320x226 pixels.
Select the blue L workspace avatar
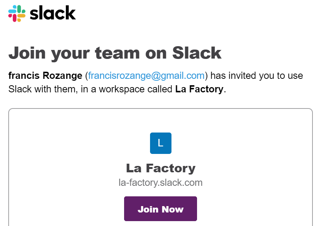pyautogui.click(x=161, y=143)
